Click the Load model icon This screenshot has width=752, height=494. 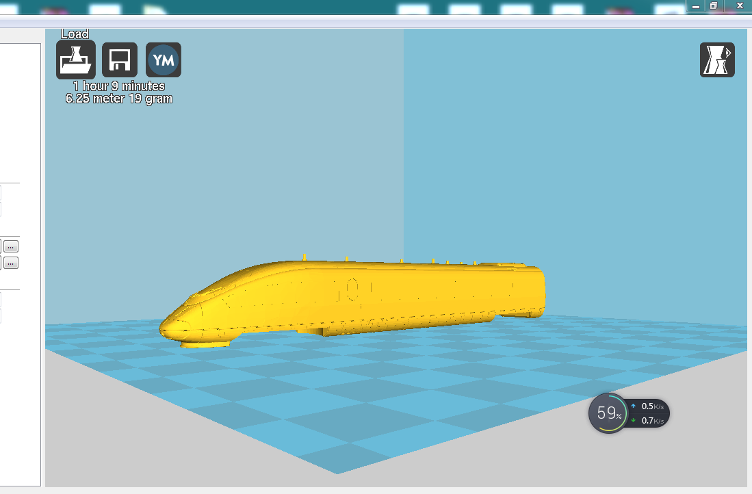point(76,60)
